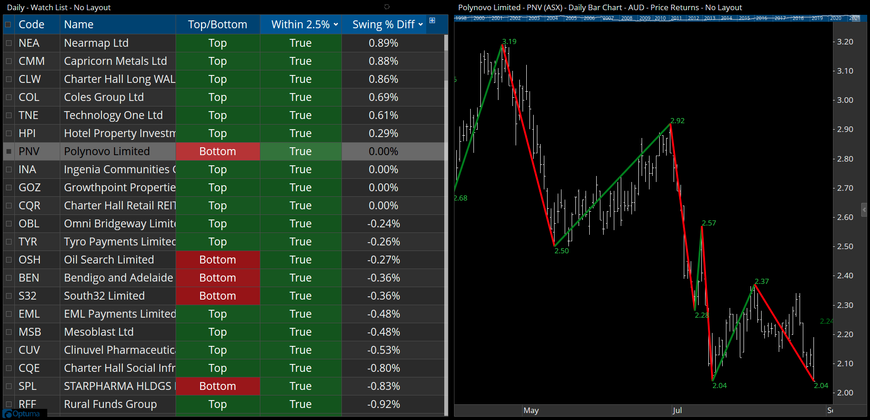Click the -0.83% swing value for SPL
This screenshot has width=870, height=420.
383,386
